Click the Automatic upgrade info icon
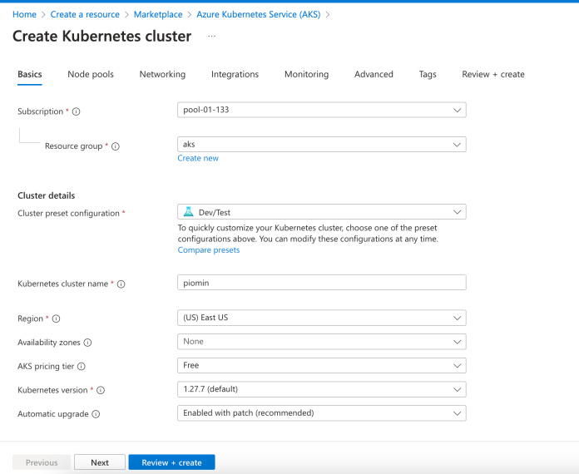The image size is (579, 474). pyautogui.click(x=96, y=414)
